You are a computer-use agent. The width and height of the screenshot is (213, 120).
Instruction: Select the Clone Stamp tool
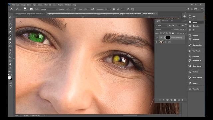[10, 39]
